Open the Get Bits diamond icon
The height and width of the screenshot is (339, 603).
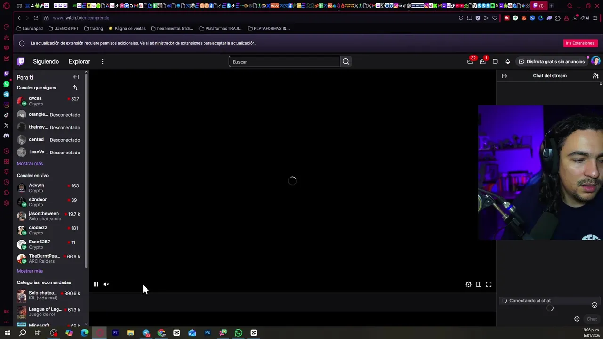point(507,62)
